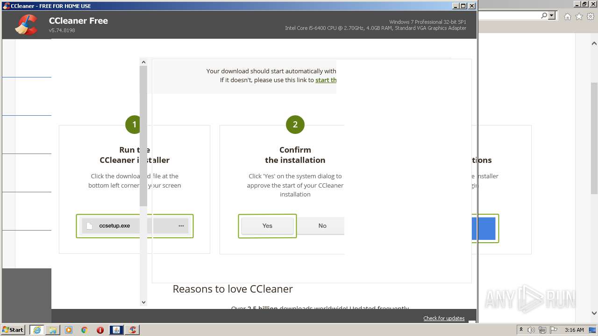Click the Yes button in step 2

267,226
